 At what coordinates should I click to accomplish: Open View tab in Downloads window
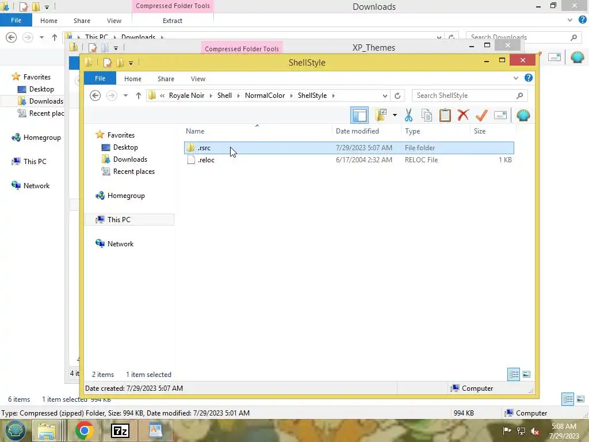point(114,21)
